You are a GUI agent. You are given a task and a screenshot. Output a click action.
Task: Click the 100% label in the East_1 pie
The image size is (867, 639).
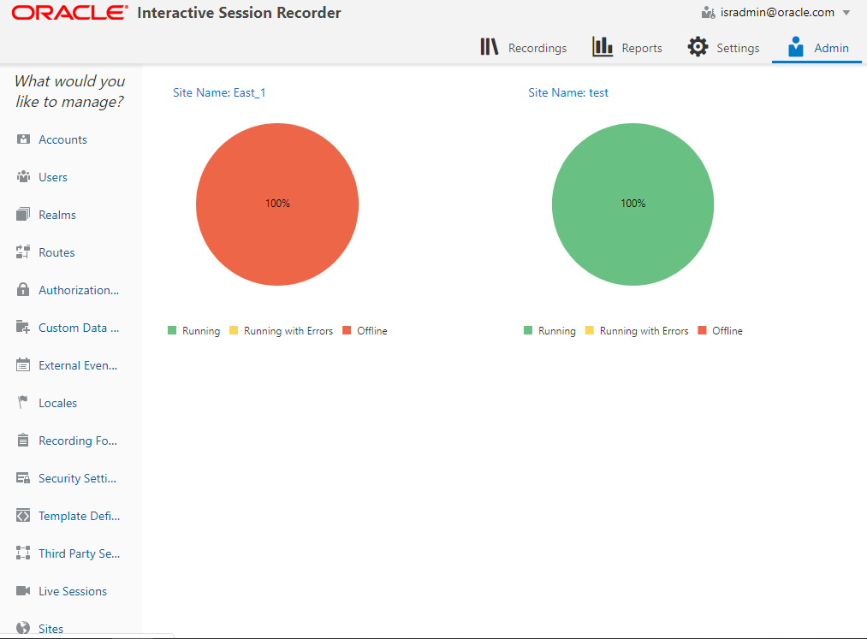277,204
